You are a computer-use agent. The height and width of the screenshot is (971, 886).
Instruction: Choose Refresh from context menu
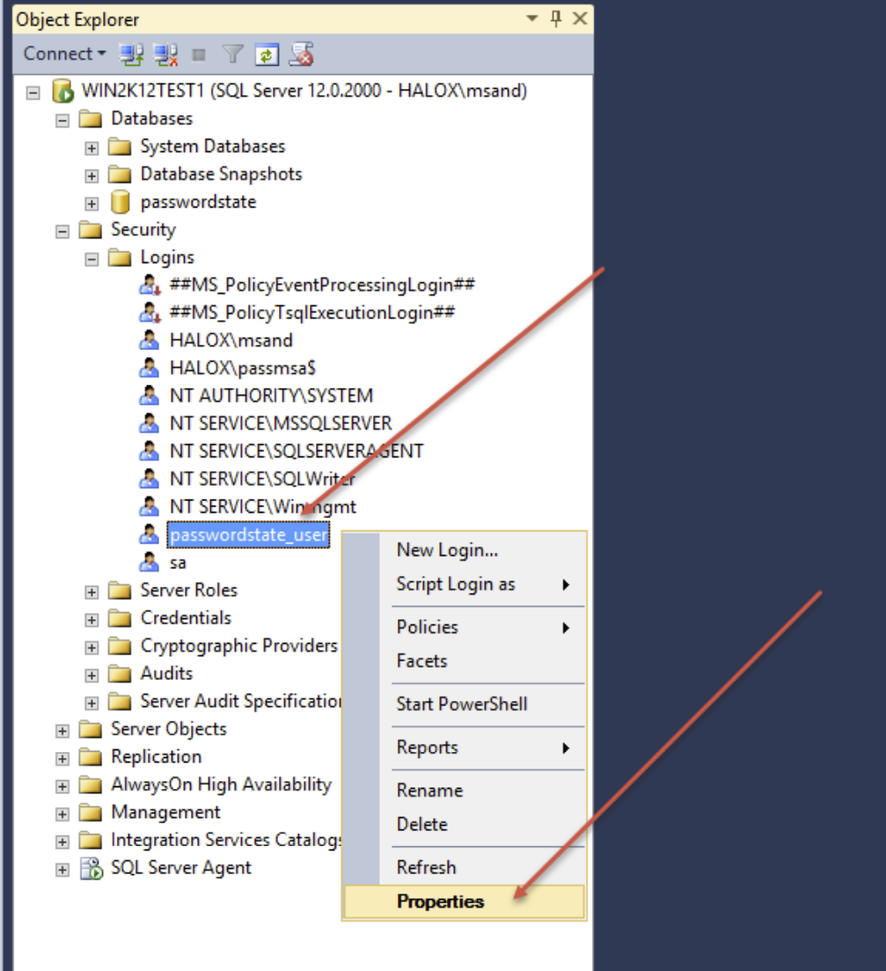(465, 867)
